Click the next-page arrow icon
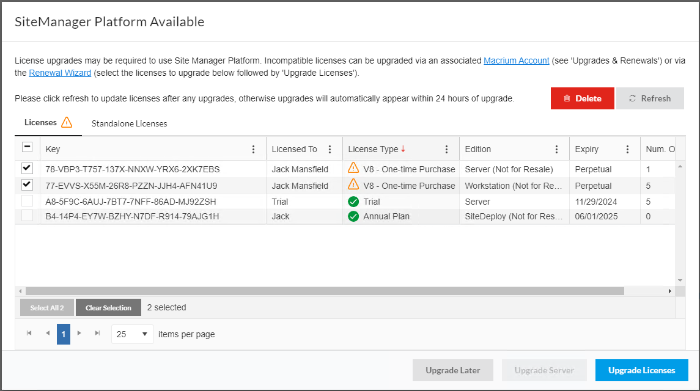700x391 pixels. point(79,334)
